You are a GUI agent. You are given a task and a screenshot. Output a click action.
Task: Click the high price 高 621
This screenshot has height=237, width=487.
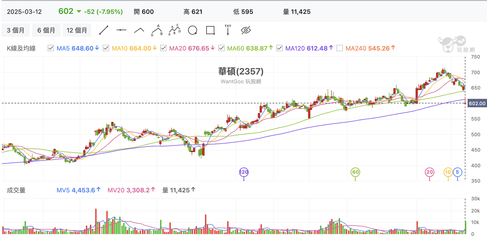tap(193, 12)
